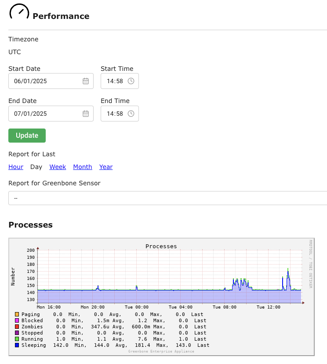Click the End Time clock icon
This screenshot has height=364, width=327.
point(131,114)
